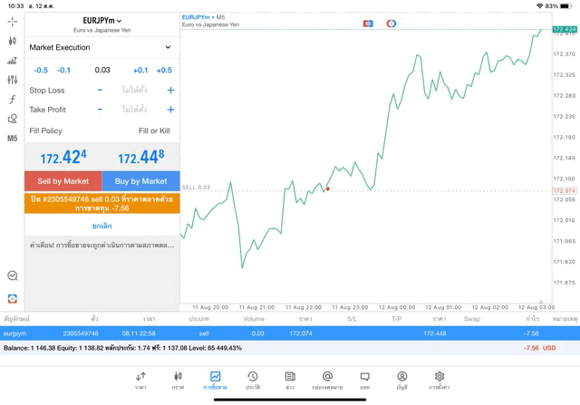Add +0.5 to the trade volume
Viewport: 580px width, 405px height.
point(163,70)
